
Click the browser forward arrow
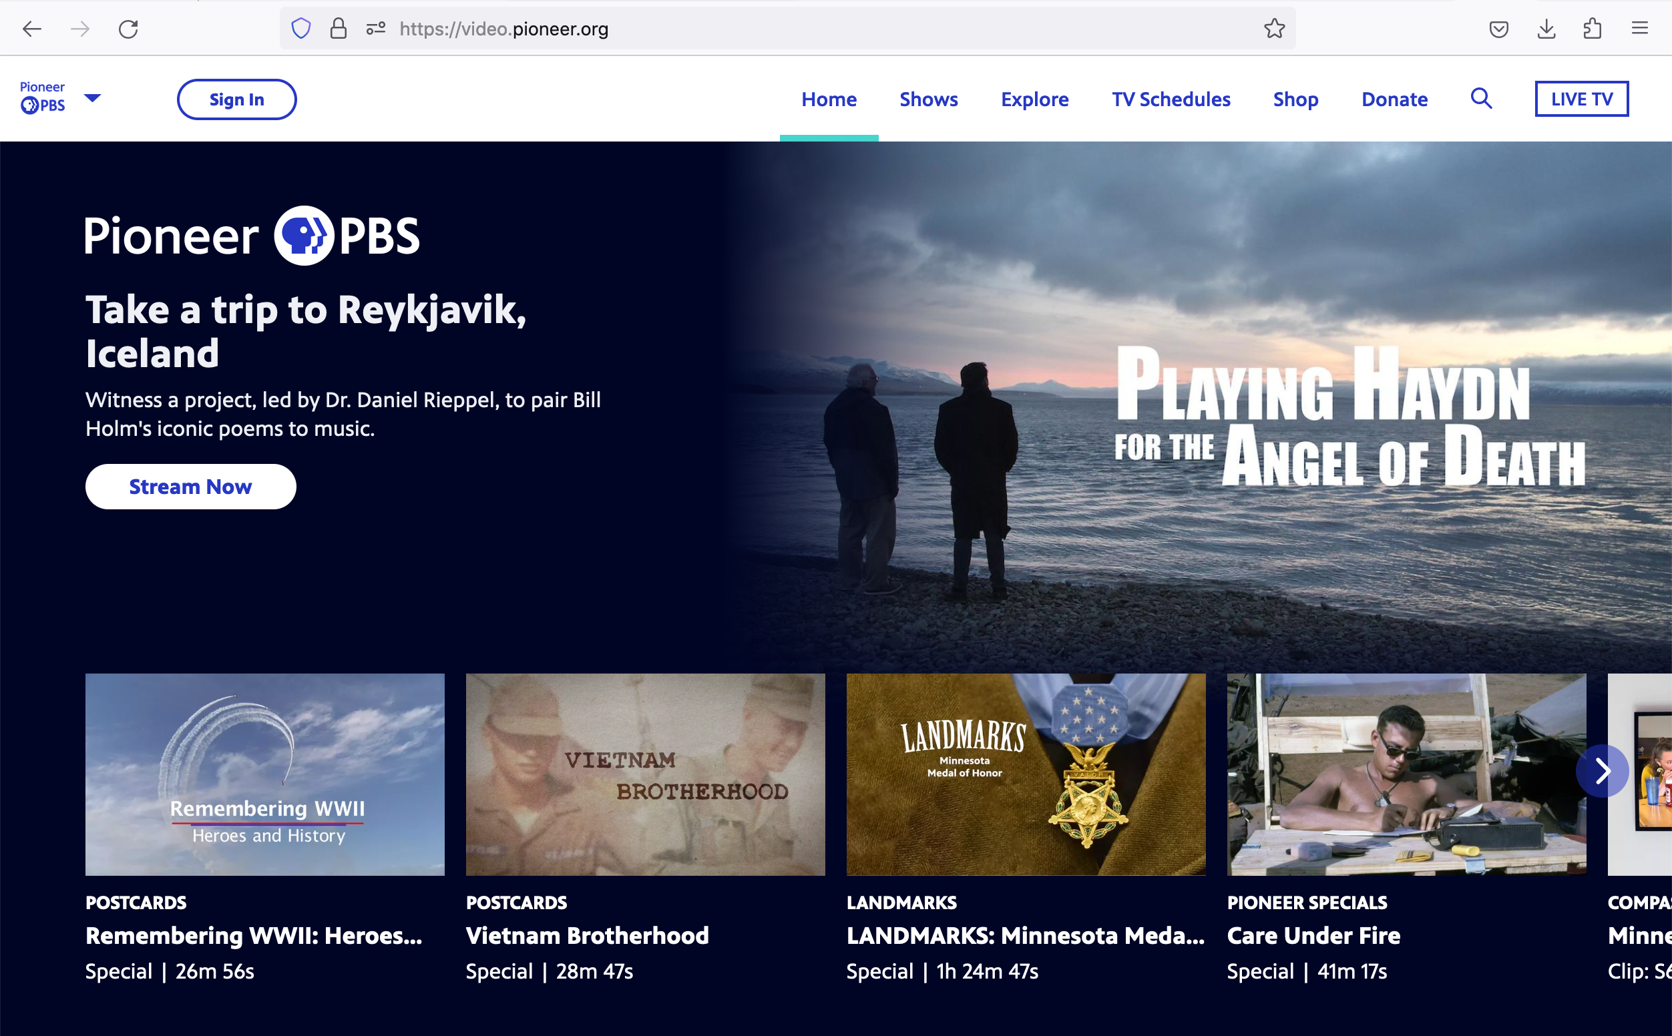click(80, 29)
